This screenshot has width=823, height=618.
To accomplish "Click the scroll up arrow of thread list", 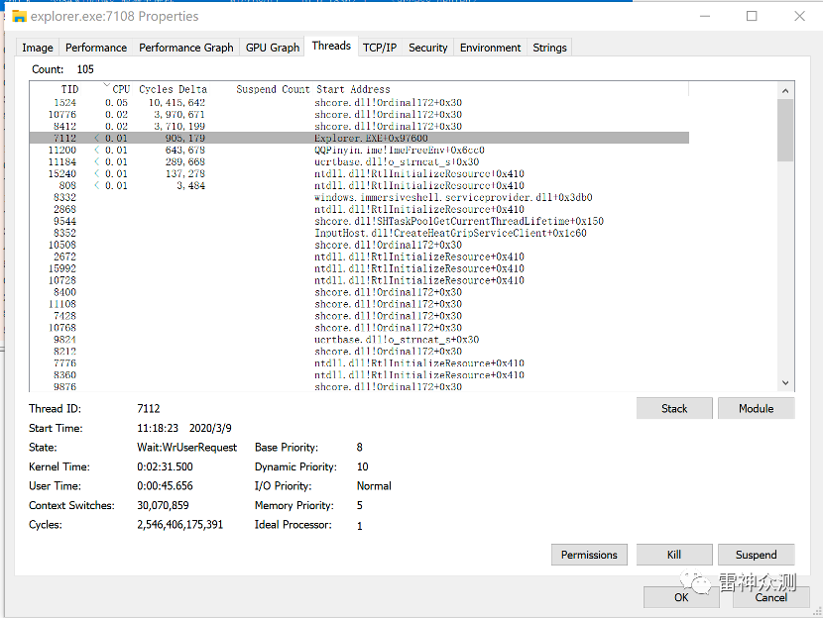I will (785, 91).
